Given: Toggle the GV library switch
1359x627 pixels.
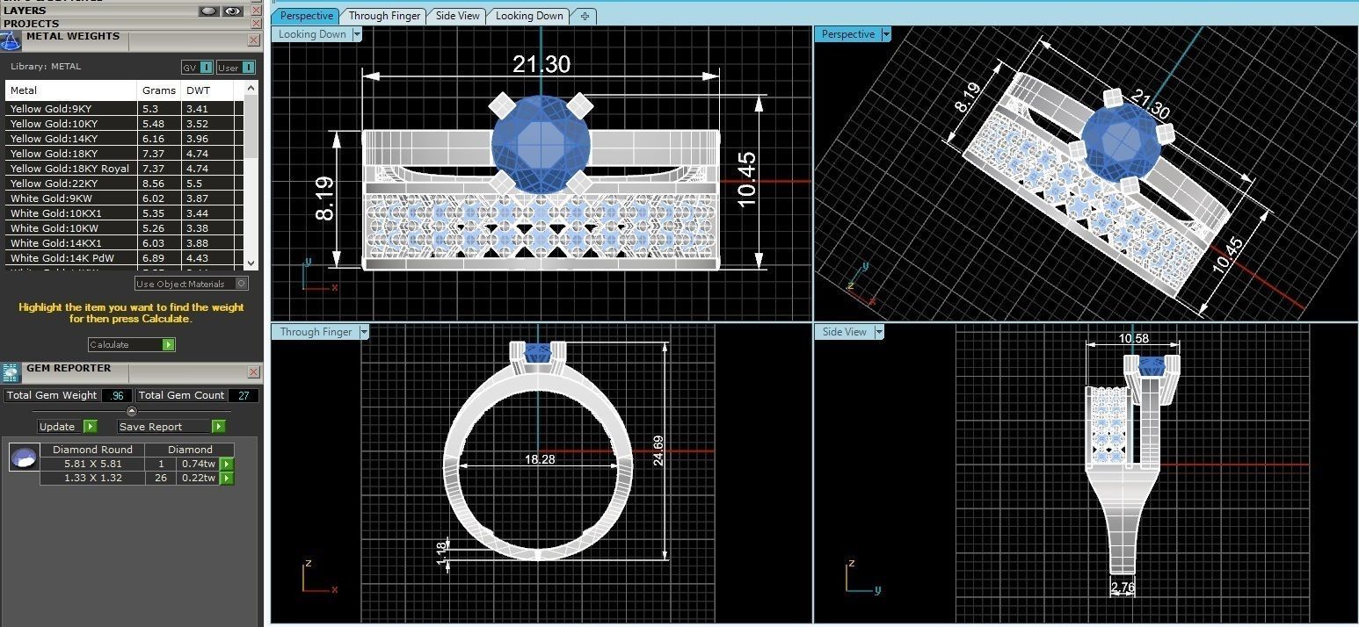Looking at the screenshot, I should [198, 68].
